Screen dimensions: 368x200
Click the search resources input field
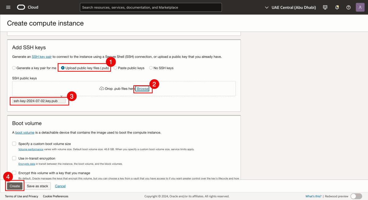(x=151, y=7)
